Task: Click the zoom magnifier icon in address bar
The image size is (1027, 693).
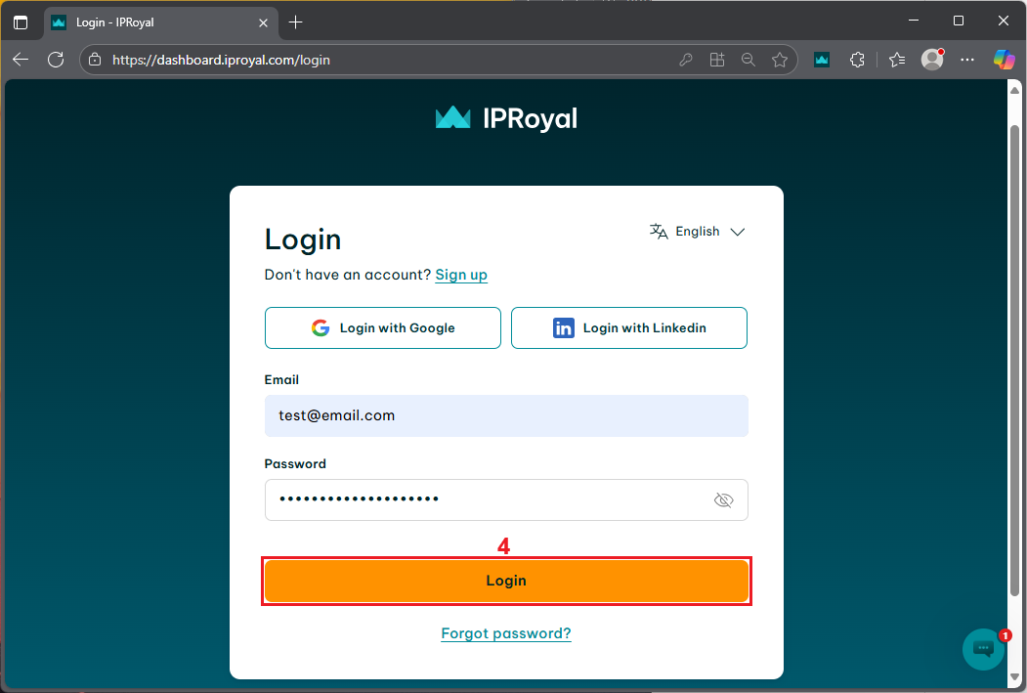Action: (x=748, y=60)
